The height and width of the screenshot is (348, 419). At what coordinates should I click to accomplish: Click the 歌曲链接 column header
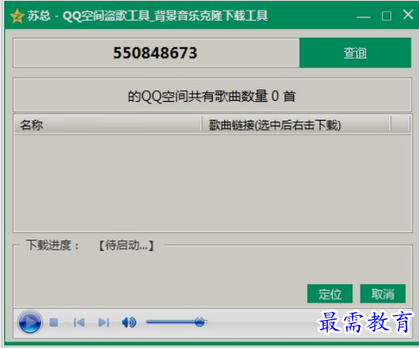tap(296, 125)
